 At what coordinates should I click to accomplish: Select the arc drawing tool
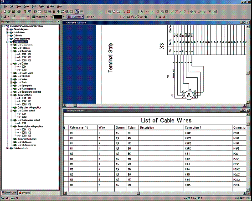137,17
